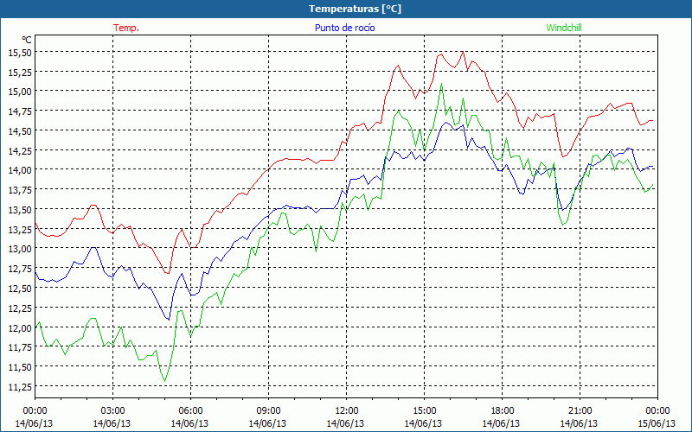Image resolution: width=692 pixels, height=432 pixels.
Task: Click the 12,75 y-axis value
Action: (x=20, y=268)
